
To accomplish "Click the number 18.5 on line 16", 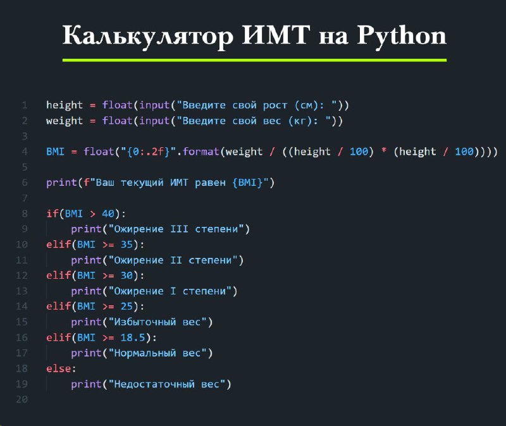I will point(133,338).
